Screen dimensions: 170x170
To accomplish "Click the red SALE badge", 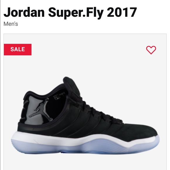I will click(x=18, y=50).
